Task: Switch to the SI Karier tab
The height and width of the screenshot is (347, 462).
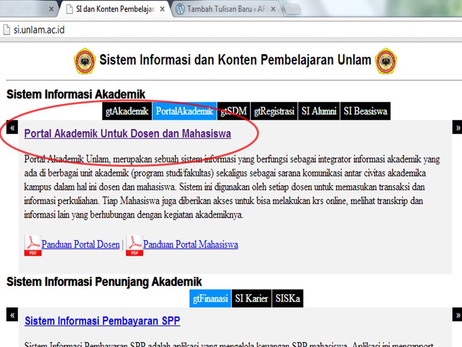Action: pyautogui.click(x=251, y=298)
